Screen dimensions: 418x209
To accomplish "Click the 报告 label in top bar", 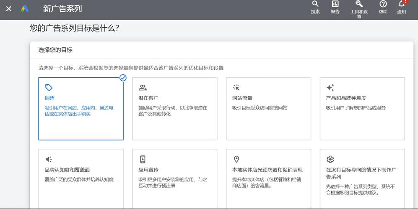I will tap(335, 12).
